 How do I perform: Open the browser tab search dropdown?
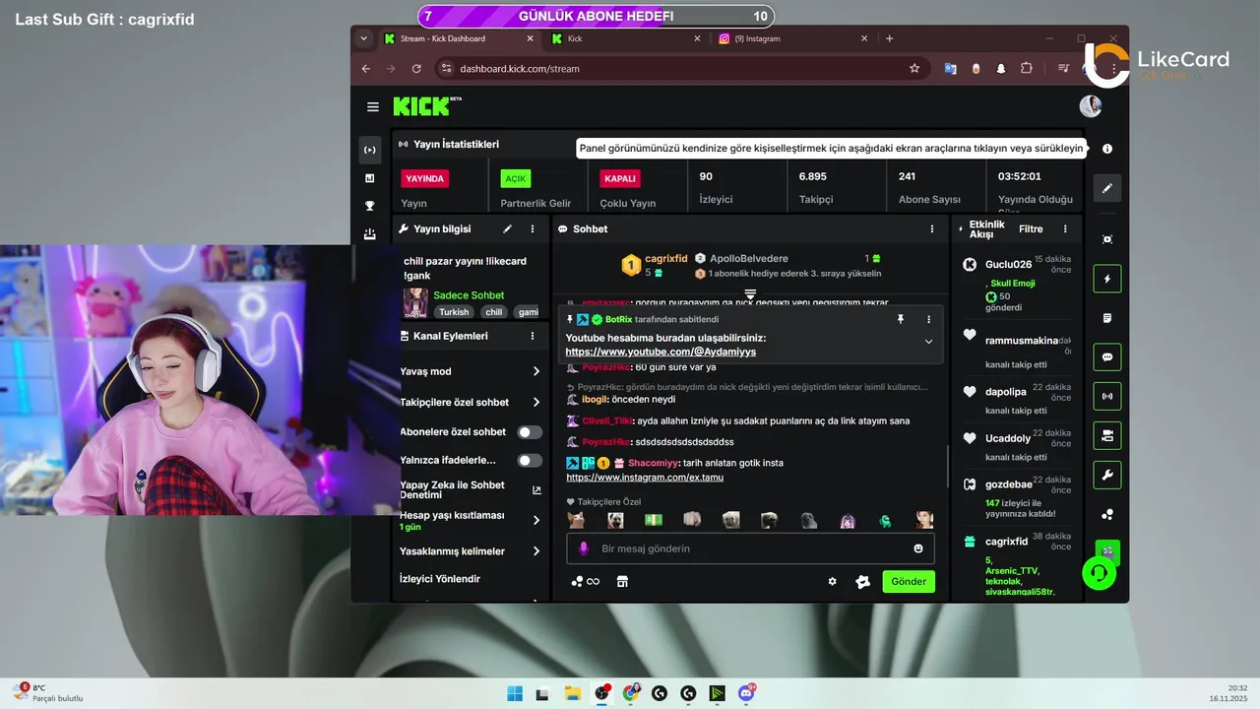coord(364,38)
